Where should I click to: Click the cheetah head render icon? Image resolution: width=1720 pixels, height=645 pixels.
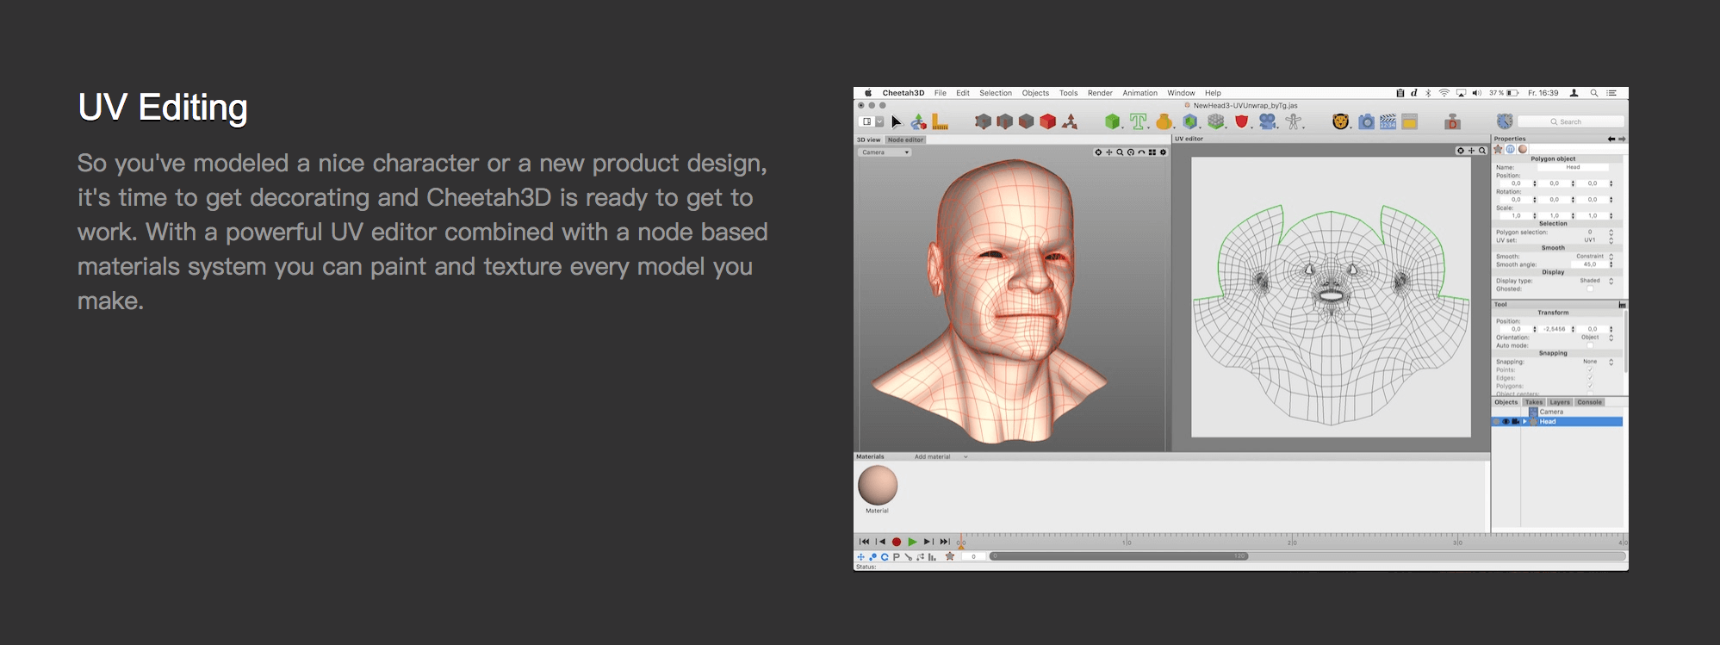click(1340, 122)
